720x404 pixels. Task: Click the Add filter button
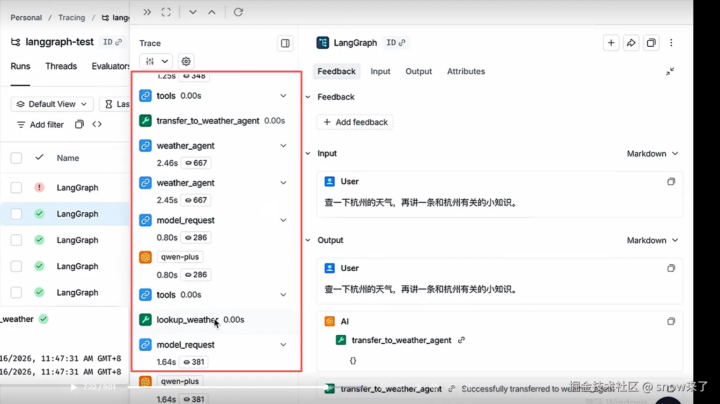click(x=40, y=125)
